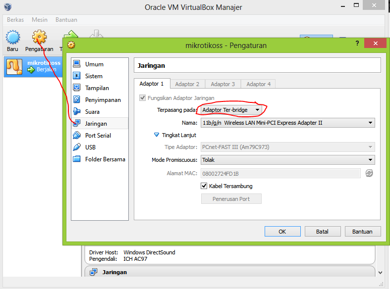Click the Alamat MAC input field

pos(280,173)
